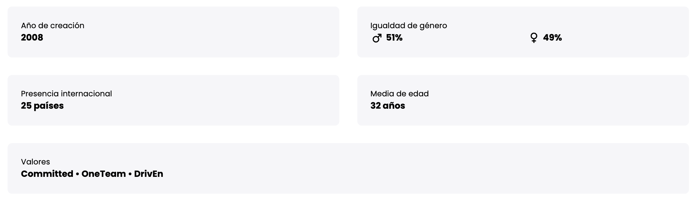This screenshot has width=698, height=203.
Task: Click the "Presencia internacional" label
Action: coord(66,94)
